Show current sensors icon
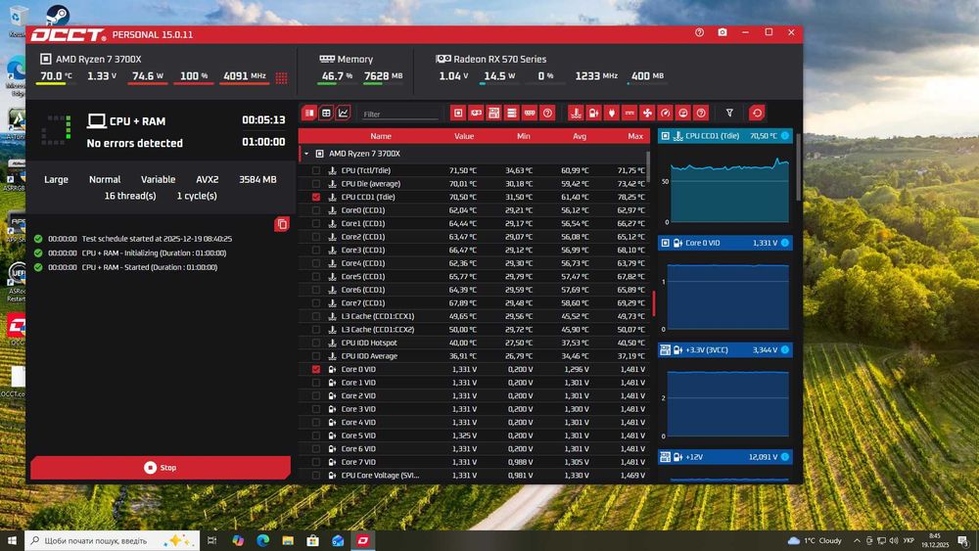Viewport: 979px width, 551px height. tap(629, 113)
